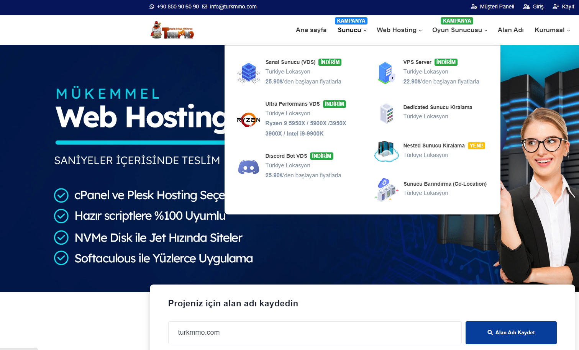Click the Alan Adı Kaydet button
Viewport: 579px width, 350px height.
click(x=511, y=333)
